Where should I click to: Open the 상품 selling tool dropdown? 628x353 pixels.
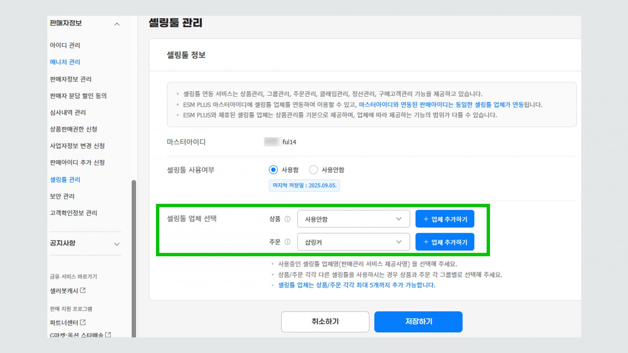coord(353,219)
